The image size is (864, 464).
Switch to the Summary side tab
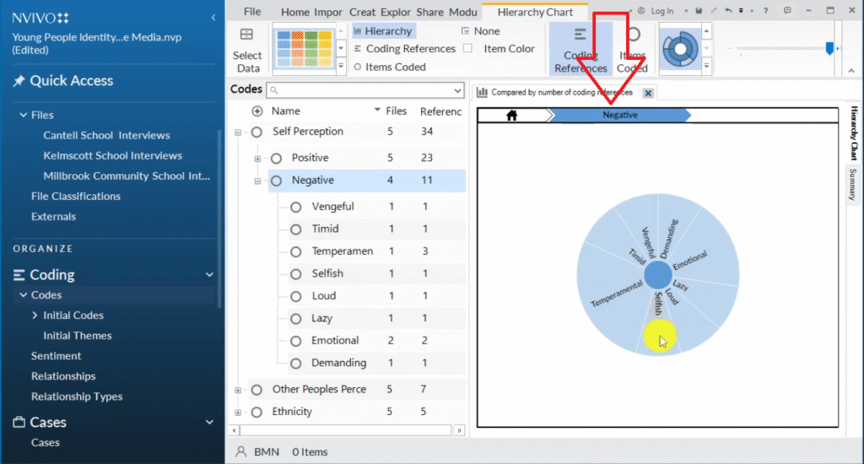tap(852, 183)
